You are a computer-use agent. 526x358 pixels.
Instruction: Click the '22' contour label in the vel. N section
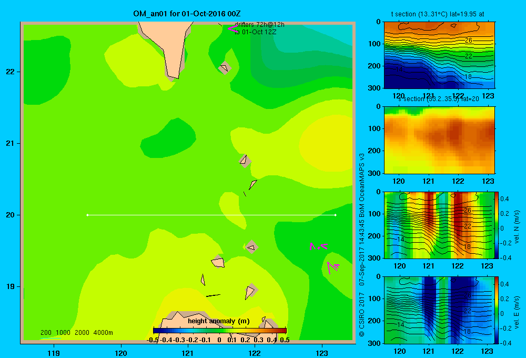coord(468,226)
